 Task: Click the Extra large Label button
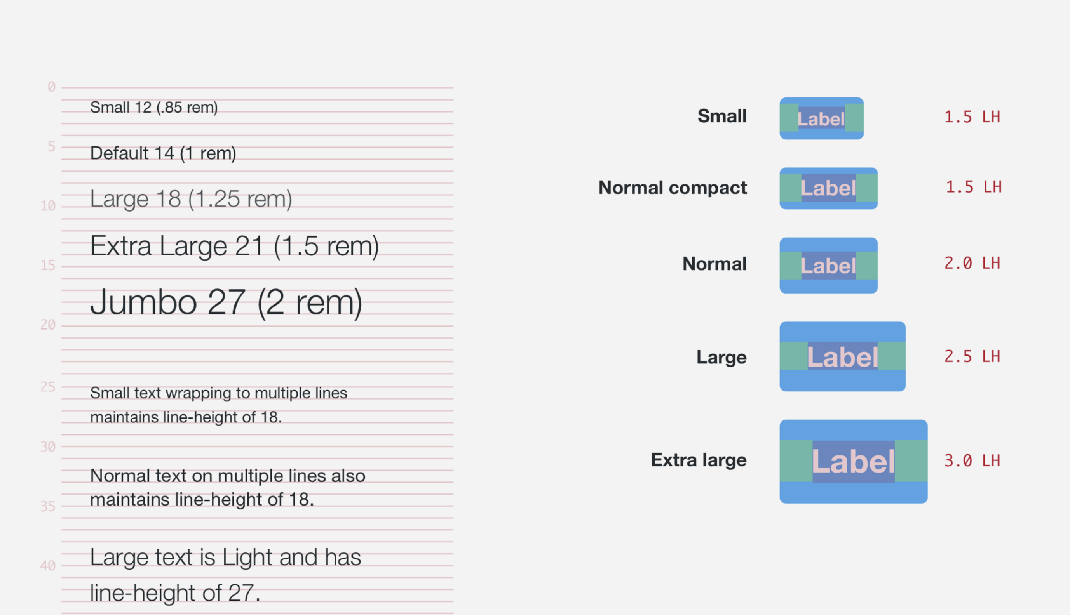click(853, 461)
